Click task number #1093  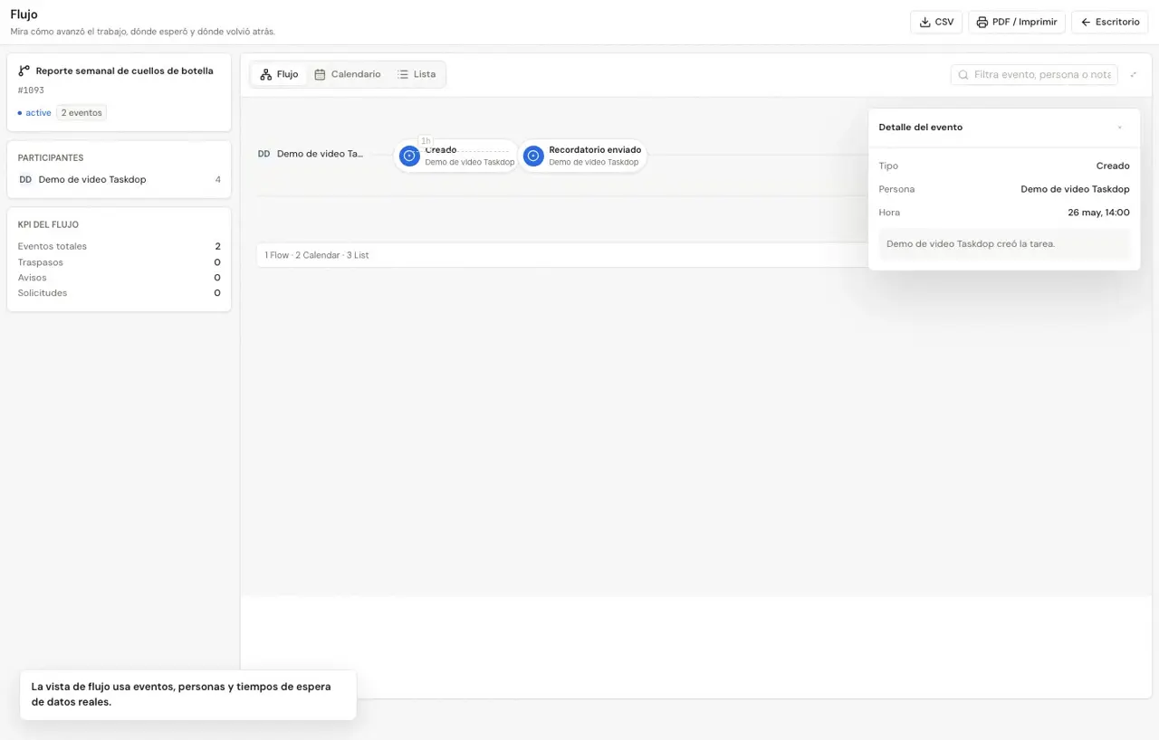(31, 90)
